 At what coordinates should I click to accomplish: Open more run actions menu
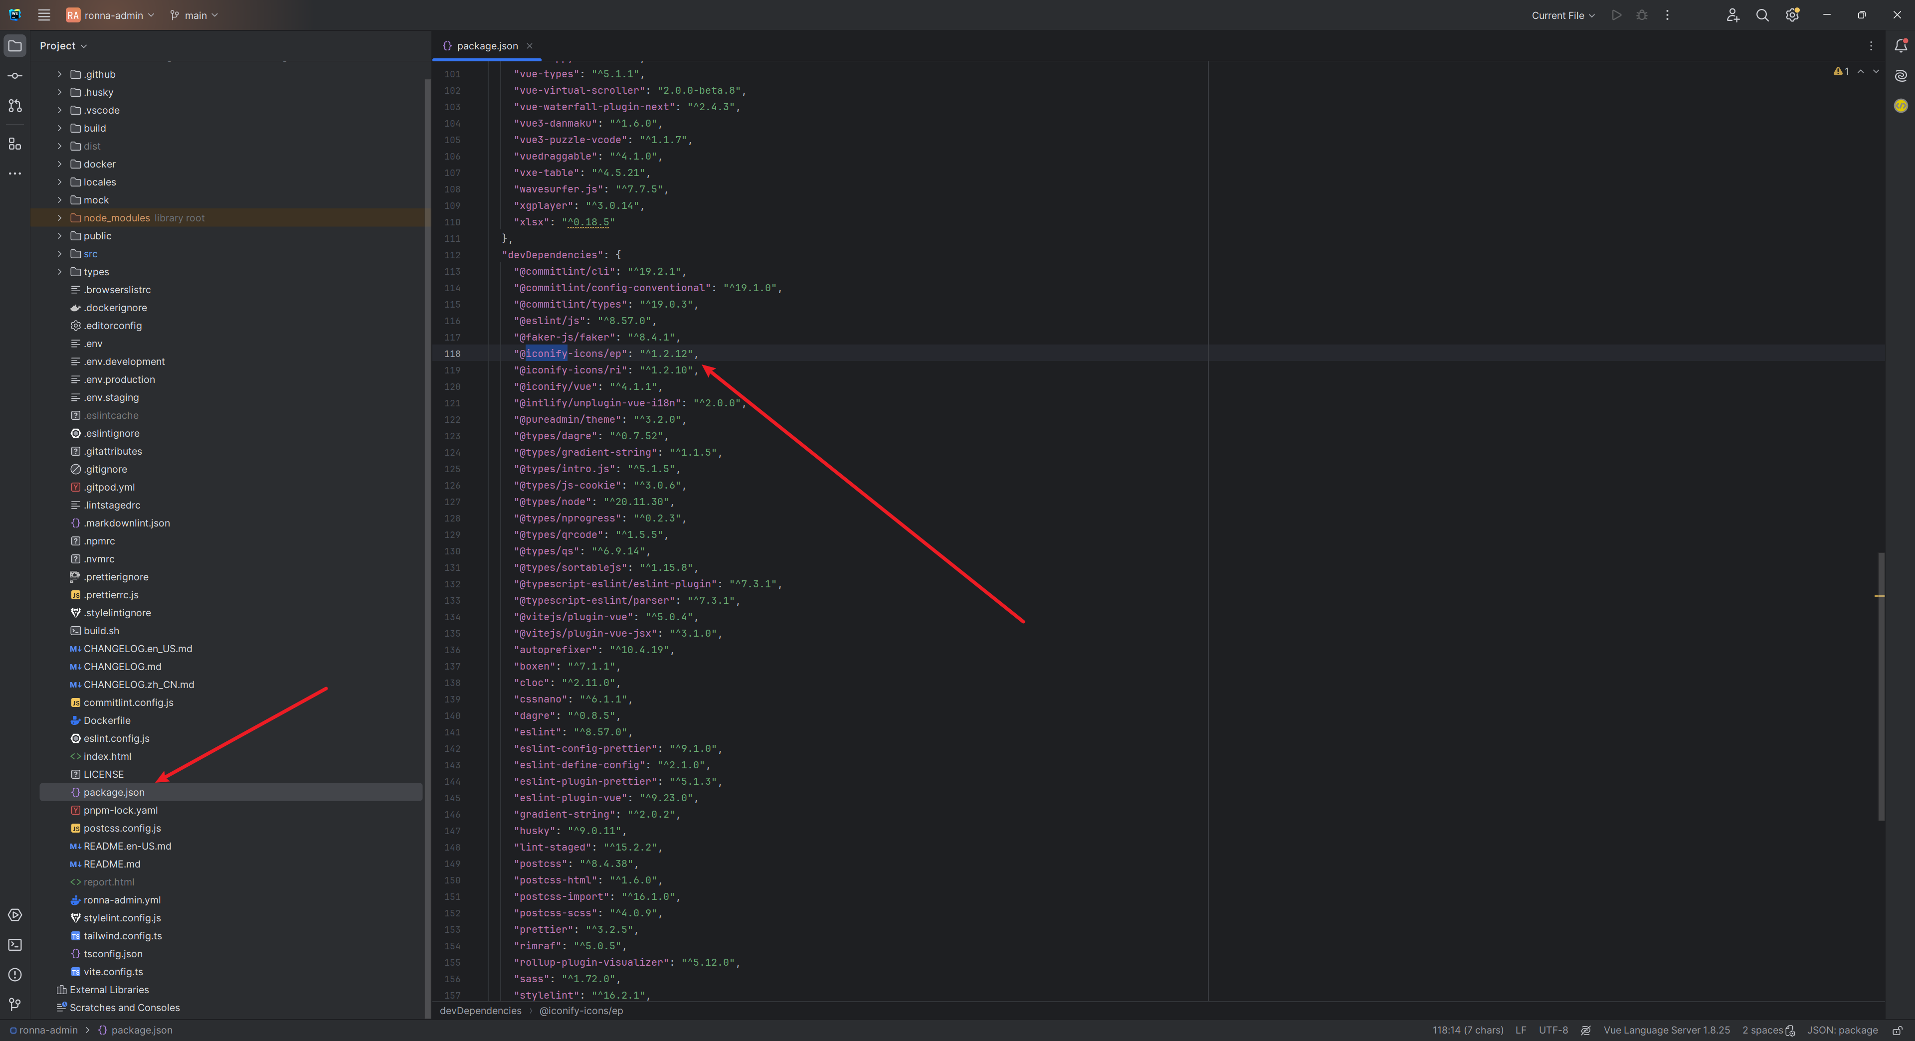(1668, 15)
